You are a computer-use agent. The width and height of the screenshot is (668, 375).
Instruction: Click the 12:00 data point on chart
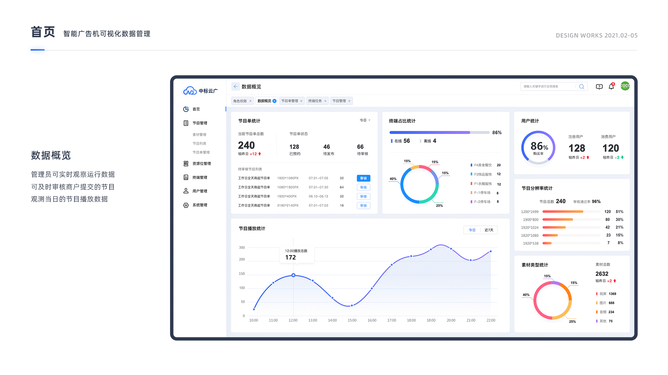pyautogui.click(x=293, y=275)
